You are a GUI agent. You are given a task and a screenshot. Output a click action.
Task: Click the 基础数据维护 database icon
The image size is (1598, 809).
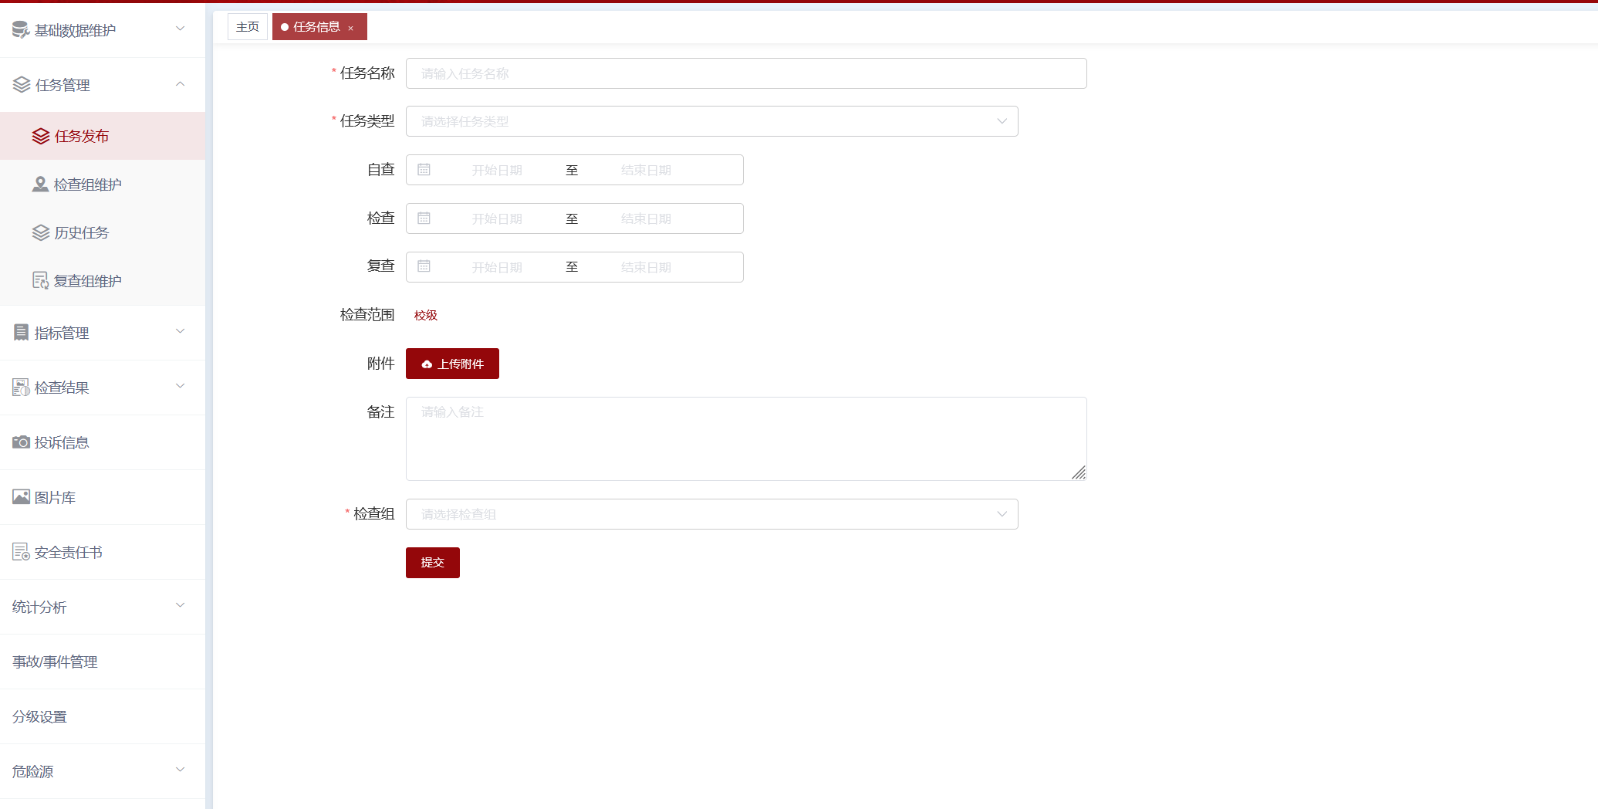[x=21, y=30]
